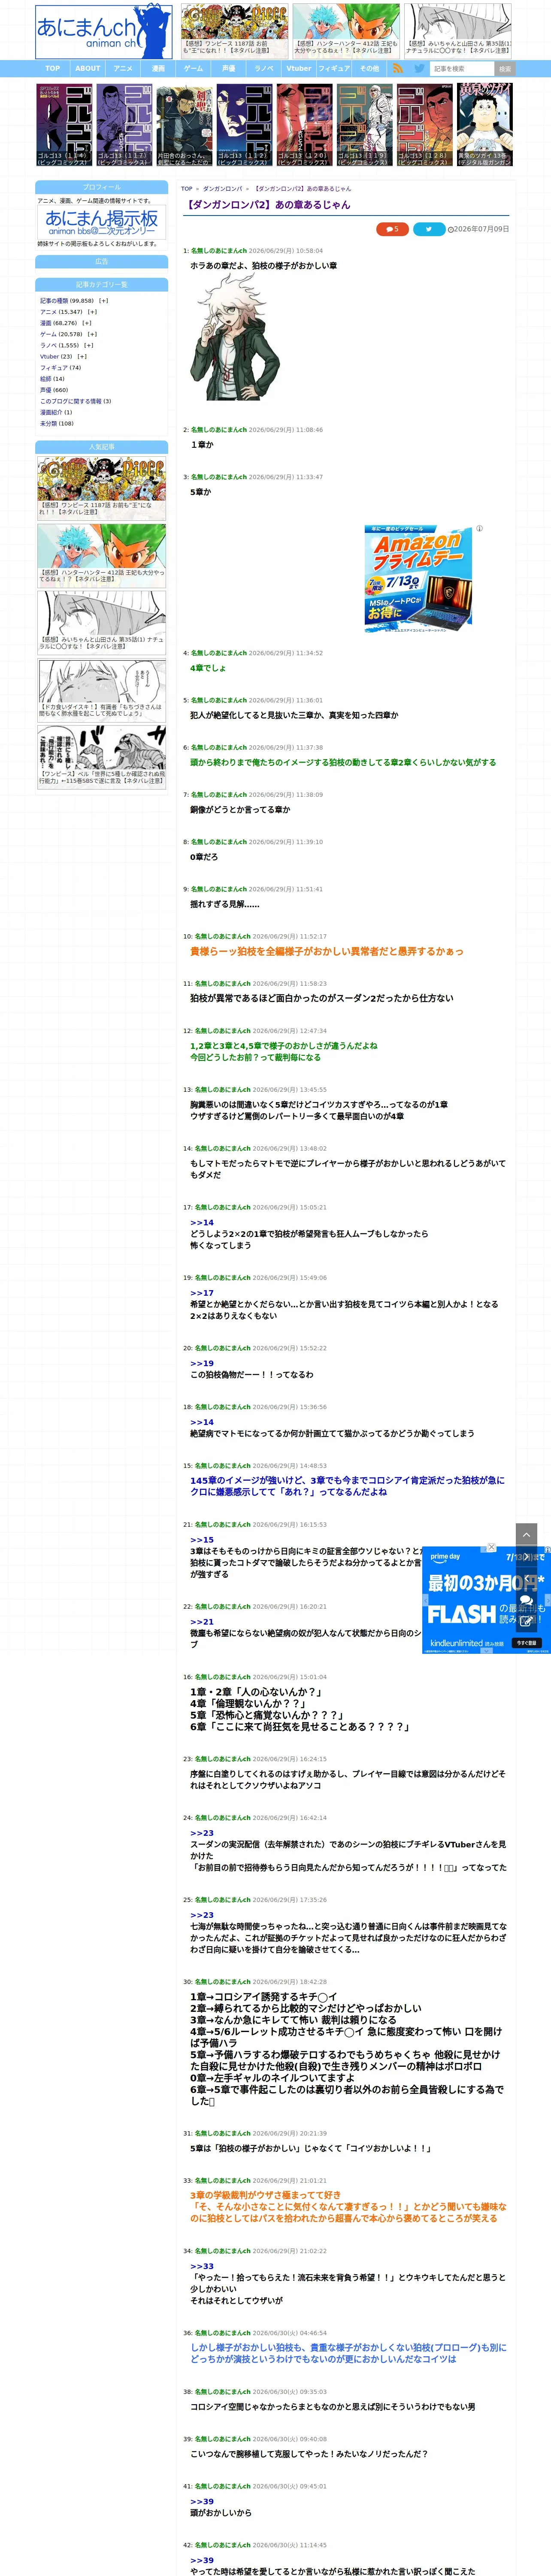Click the あにまん掲示板 sister site banner
The image size is (551, 2576).
click(102, 222)
